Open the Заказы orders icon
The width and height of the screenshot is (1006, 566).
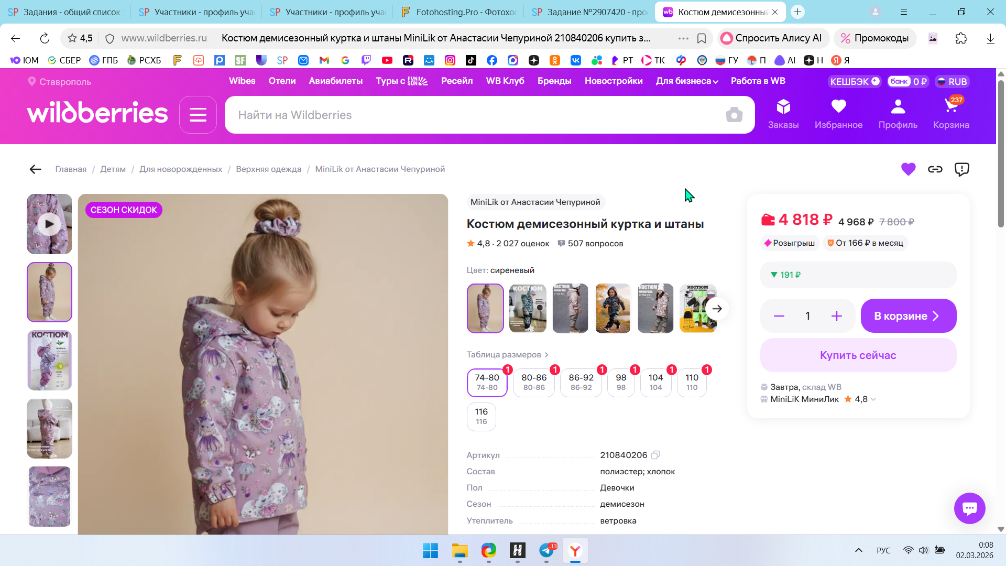(783, 113)
